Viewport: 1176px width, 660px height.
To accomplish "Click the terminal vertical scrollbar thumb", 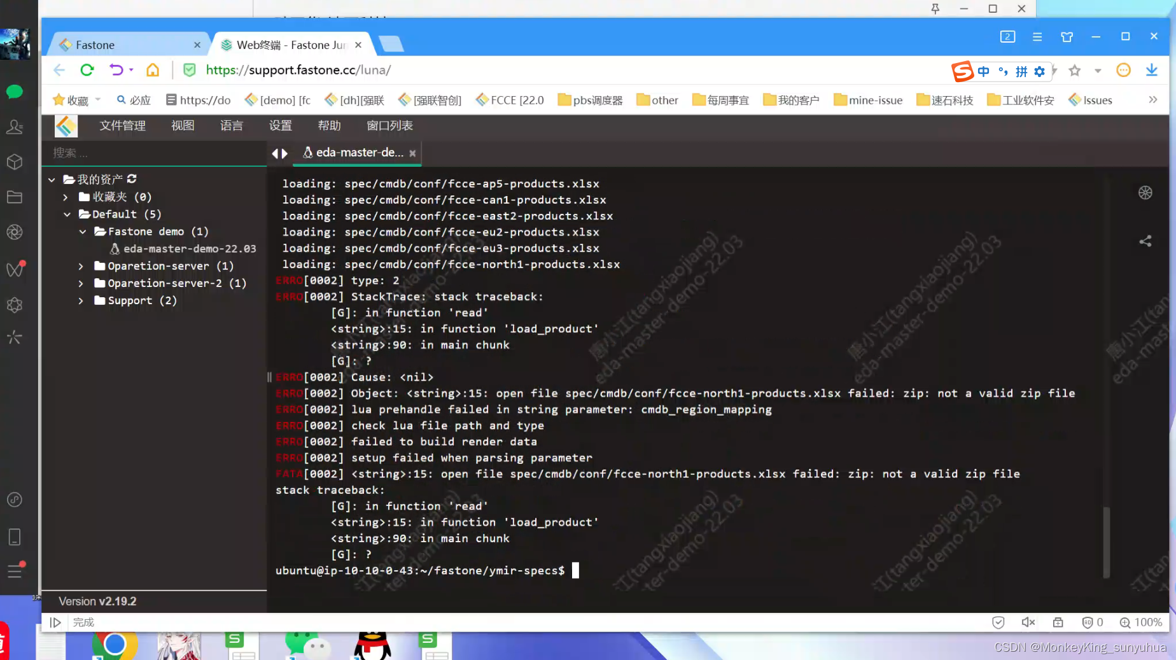I will point(1107,542).
